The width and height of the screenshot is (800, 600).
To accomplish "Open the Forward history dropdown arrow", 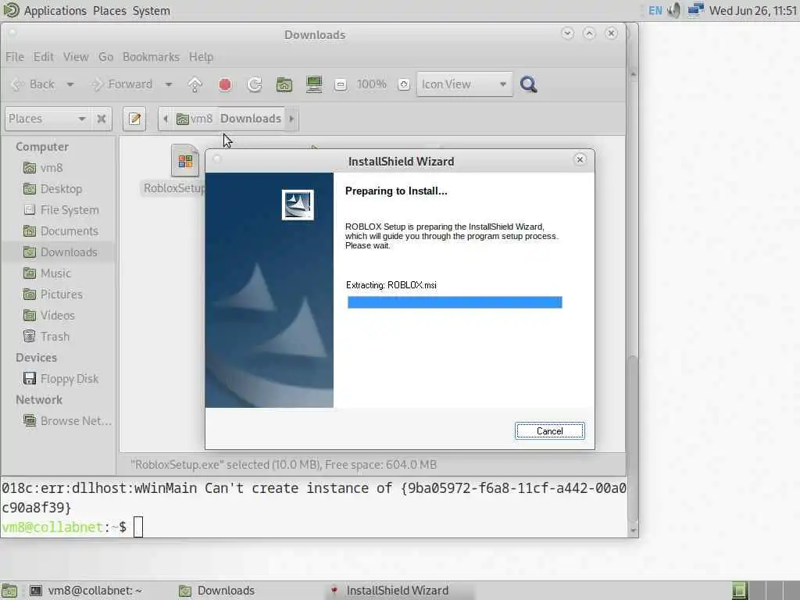I will (169, 84).
